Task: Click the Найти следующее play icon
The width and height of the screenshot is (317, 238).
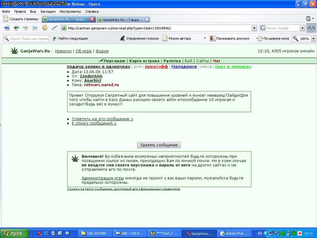Action: [x=55, y=38]
